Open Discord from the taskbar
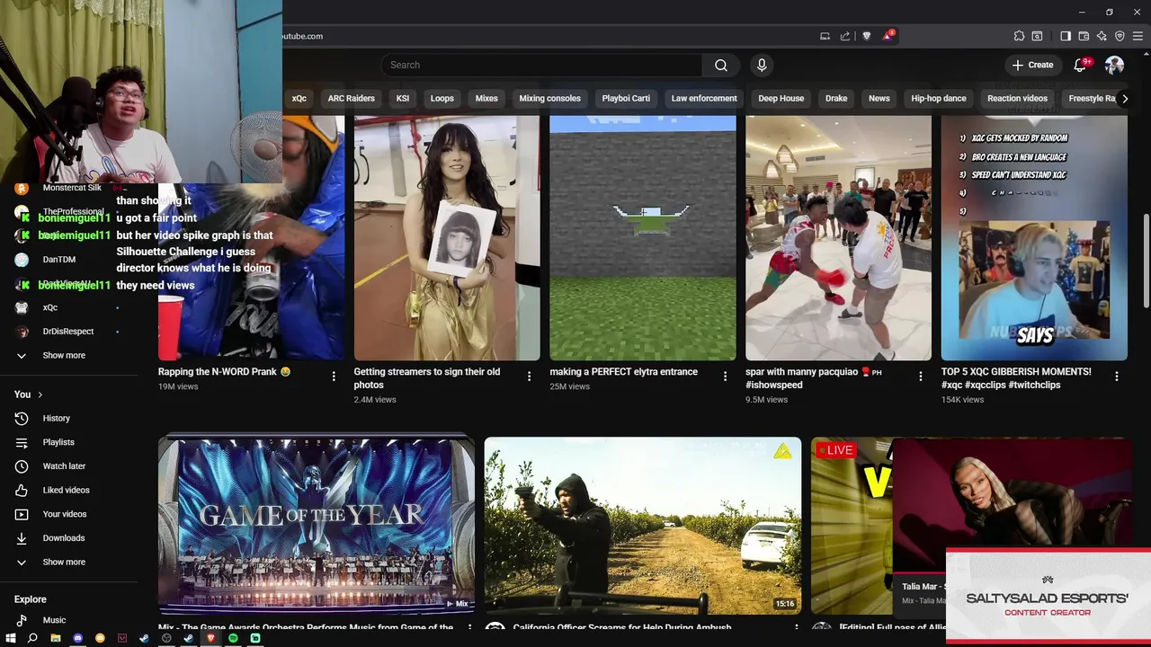The image size is (1151, 647). tap(78, 638)
